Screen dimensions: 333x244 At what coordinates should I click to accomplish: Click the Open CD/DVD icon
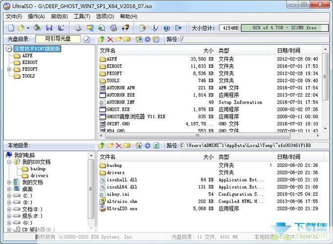coord(37,28)
